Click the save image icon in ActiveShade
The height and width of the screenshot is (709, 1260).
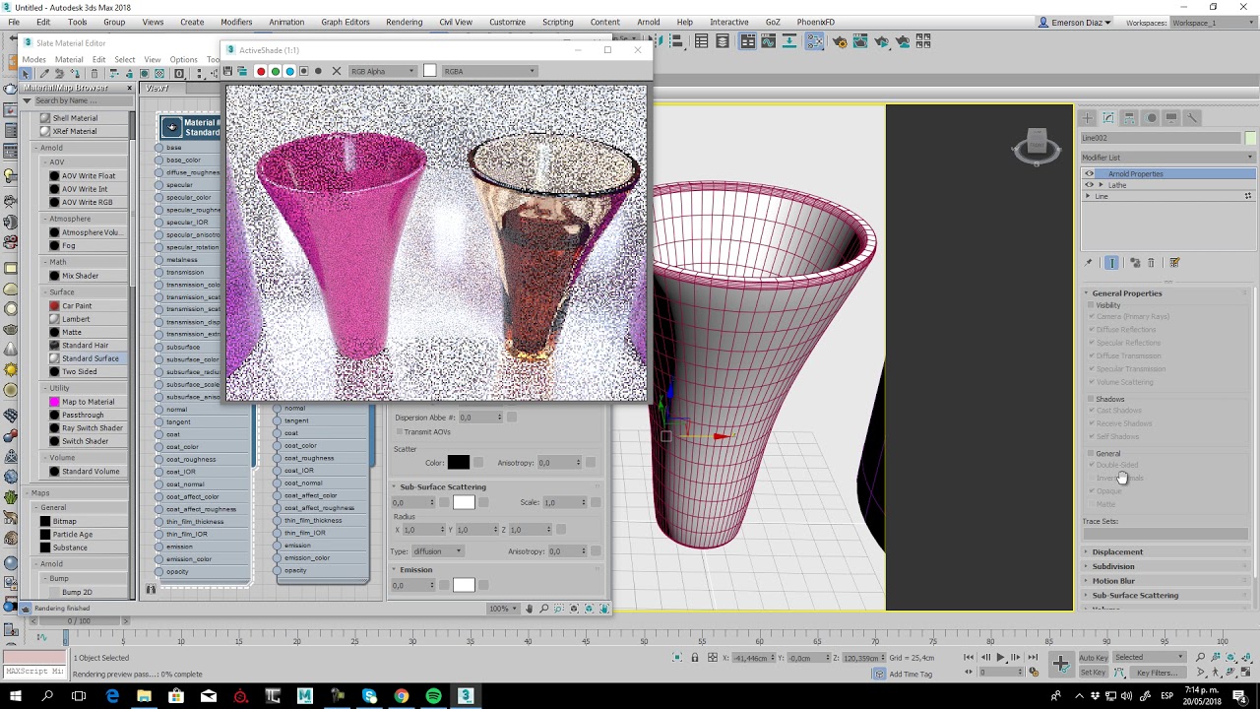228,71
